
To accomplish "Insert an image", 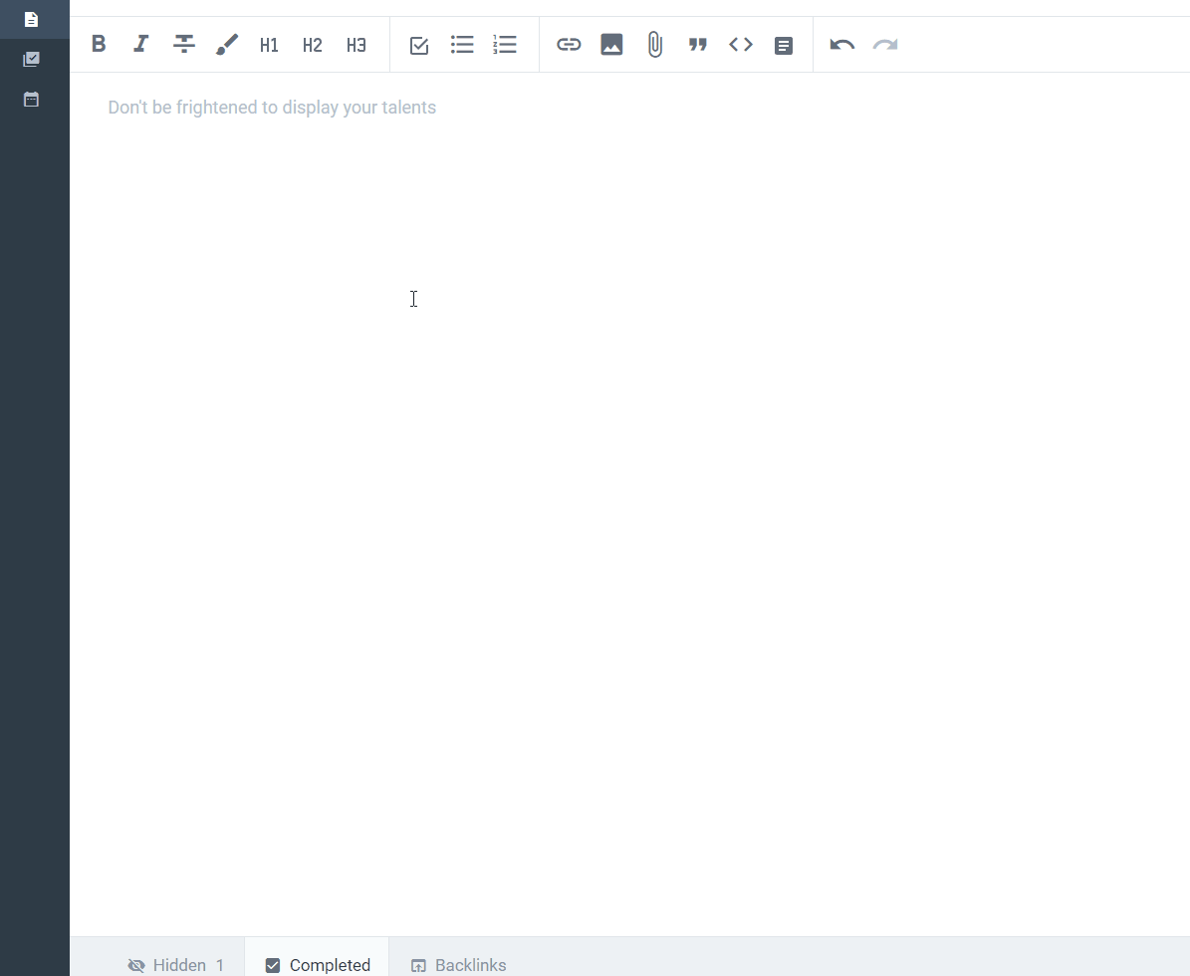I will pyautogui.click(x=611, y=44).
